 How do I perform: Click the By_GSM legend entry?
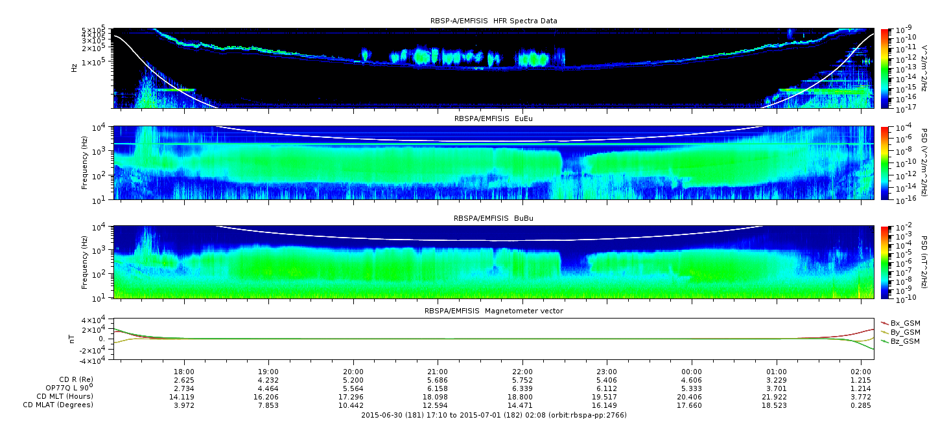(x=900, y=332)
